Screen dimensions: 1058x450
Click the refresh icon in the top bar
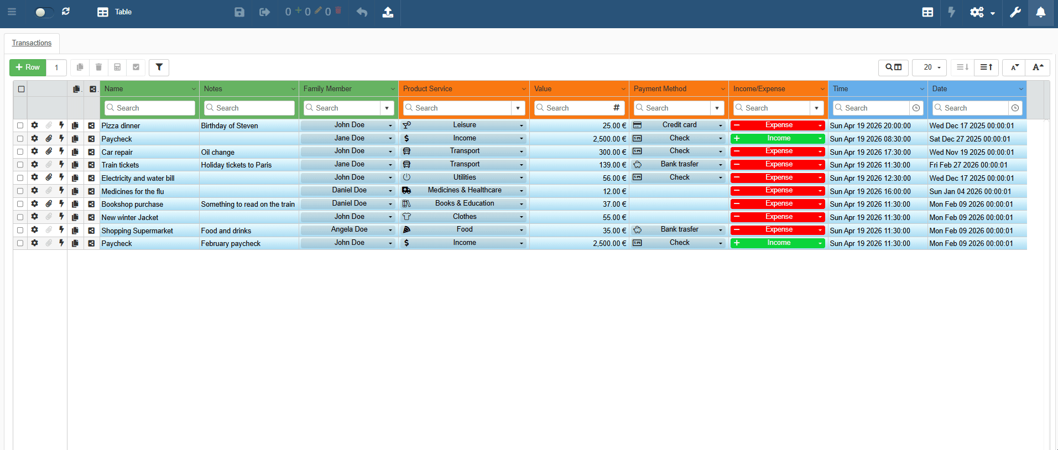[x=66, y=12]
